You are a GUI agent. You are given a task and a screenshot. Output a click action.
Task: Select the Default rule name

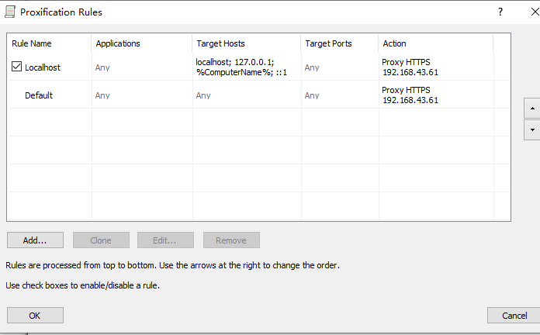[39, 95]
